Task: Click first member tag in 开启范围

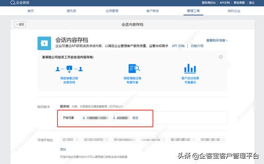Action: (x=95, y=118)
